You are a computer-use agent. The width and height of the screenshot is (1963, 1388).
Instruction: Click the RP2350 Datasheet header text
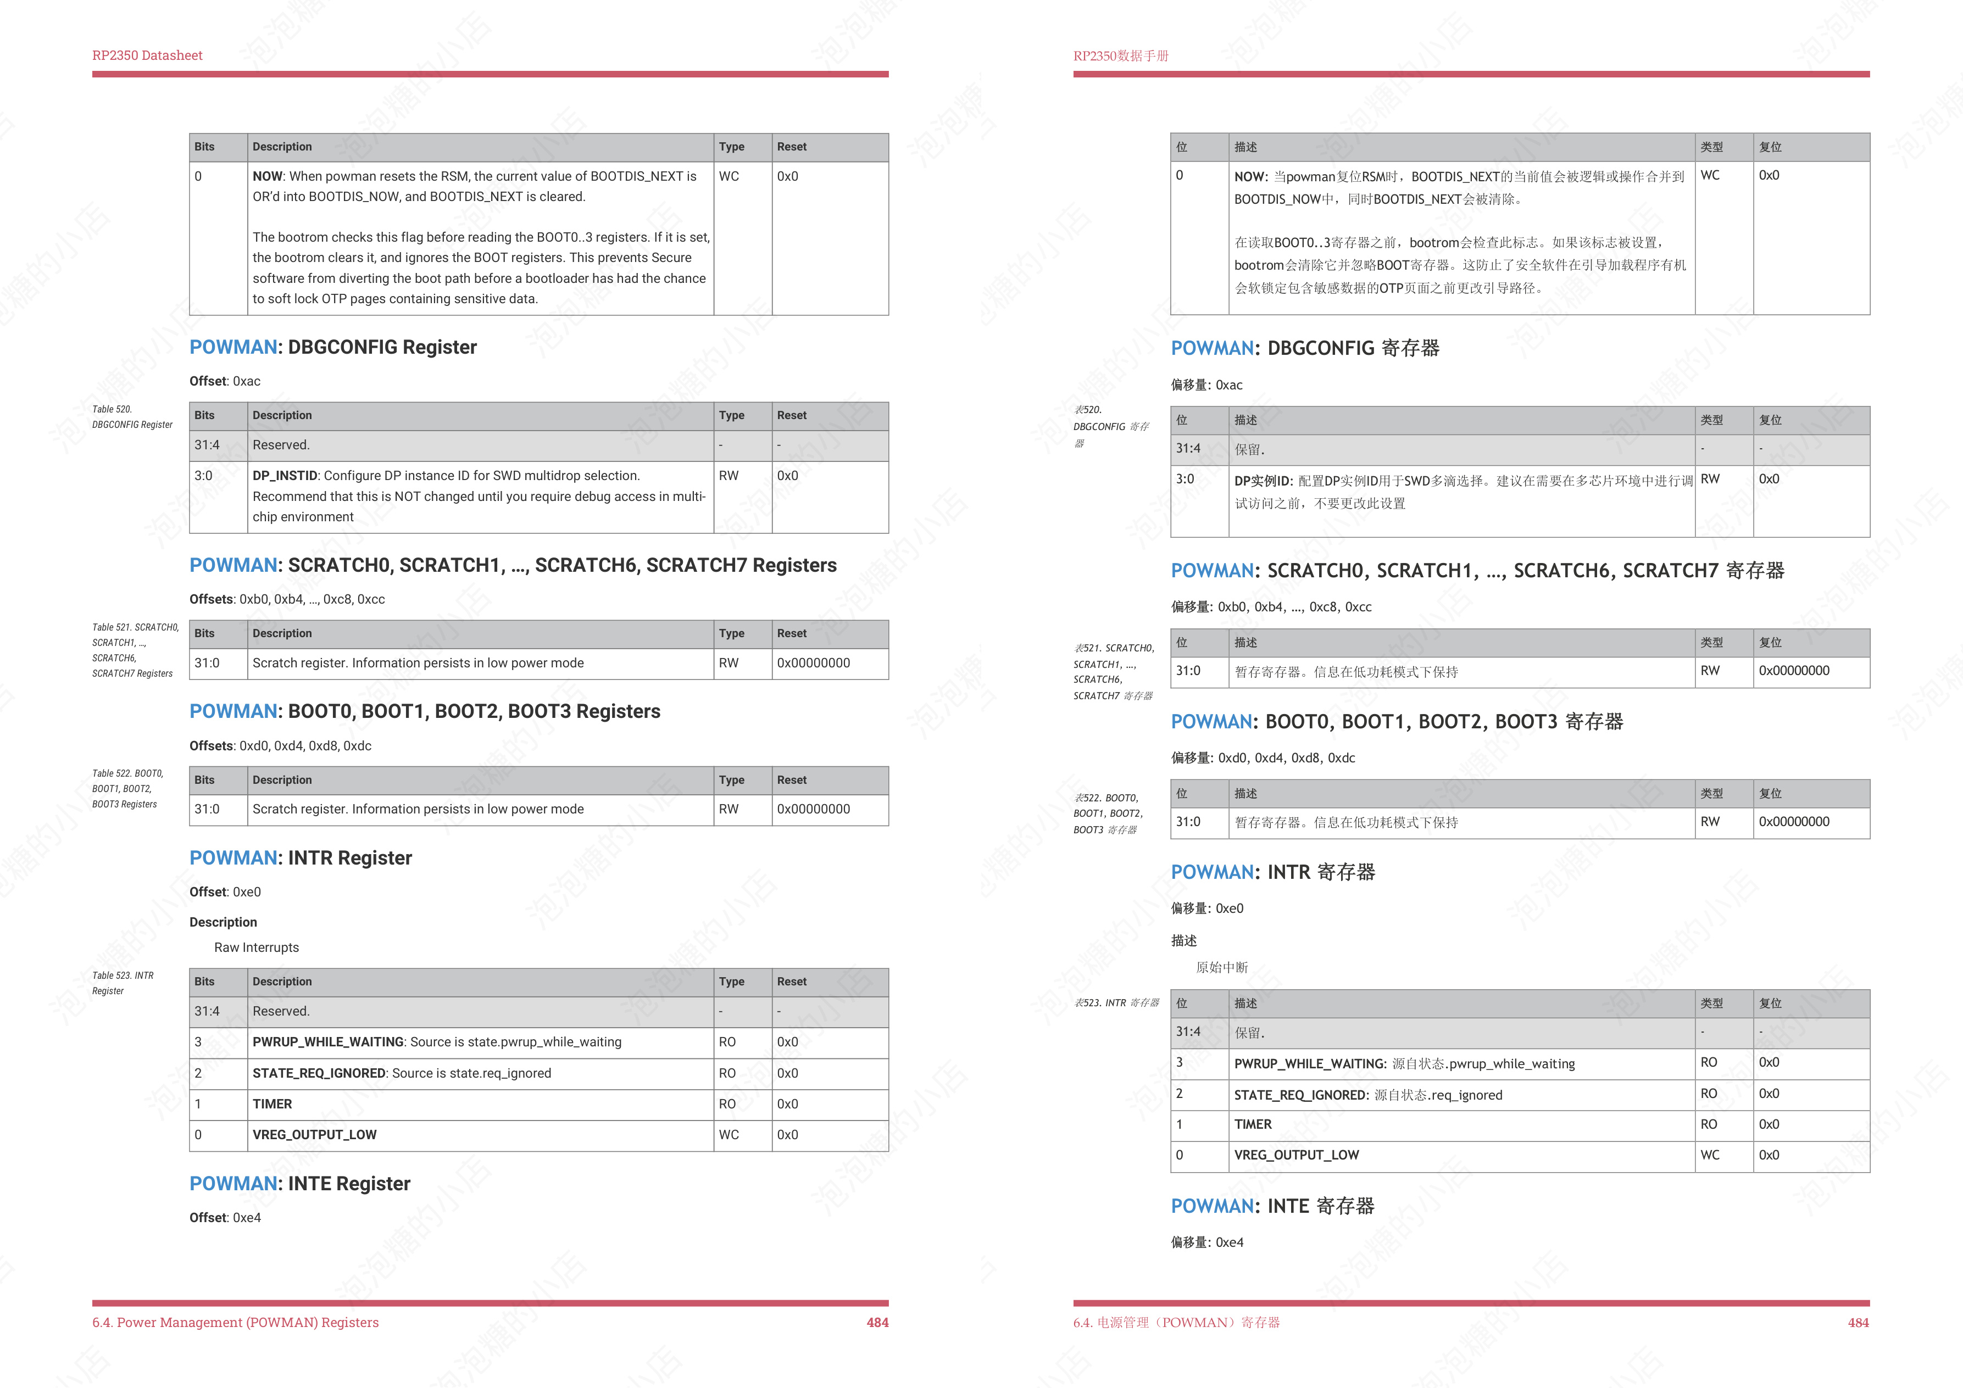147,55
